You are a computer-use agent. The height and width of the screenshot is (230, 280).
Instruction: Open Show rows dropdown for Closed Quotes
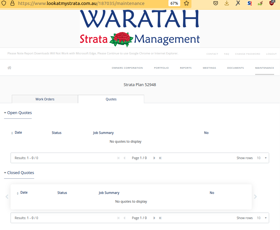[x=262, y=218]
